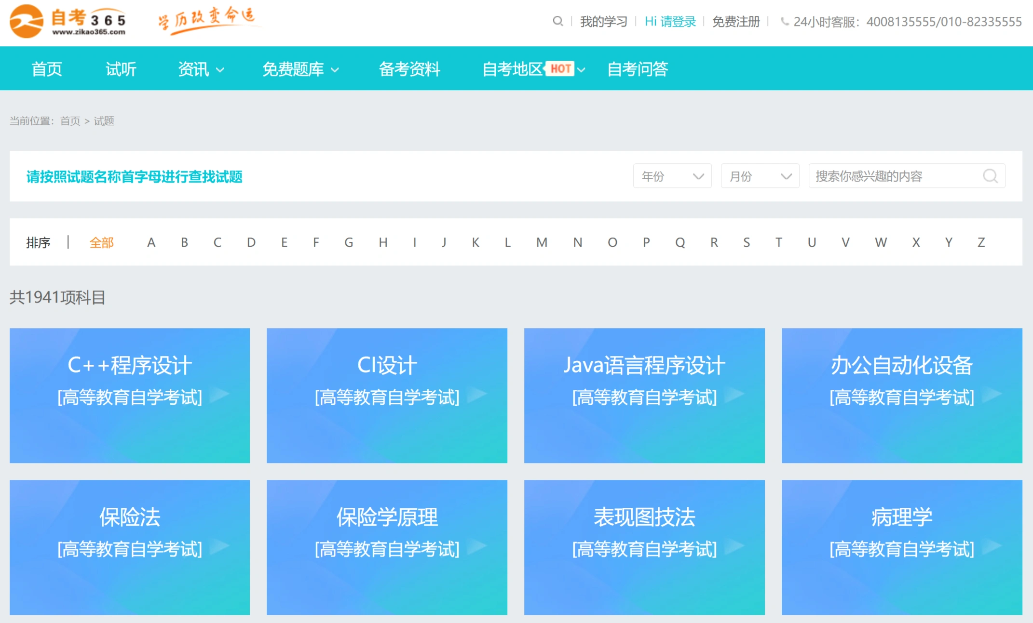Filter by letter O
Image resolution: width=1033 pixels, height=623 pixels.
tap(612, 242)
